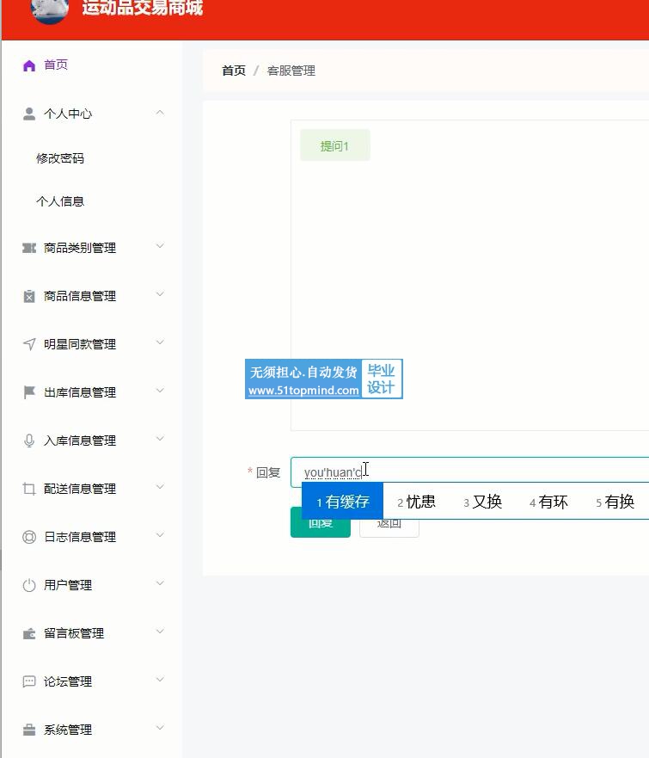Expand the 日志信息管理 chevron
Viewport: 649px width, 758px height.
160,536
